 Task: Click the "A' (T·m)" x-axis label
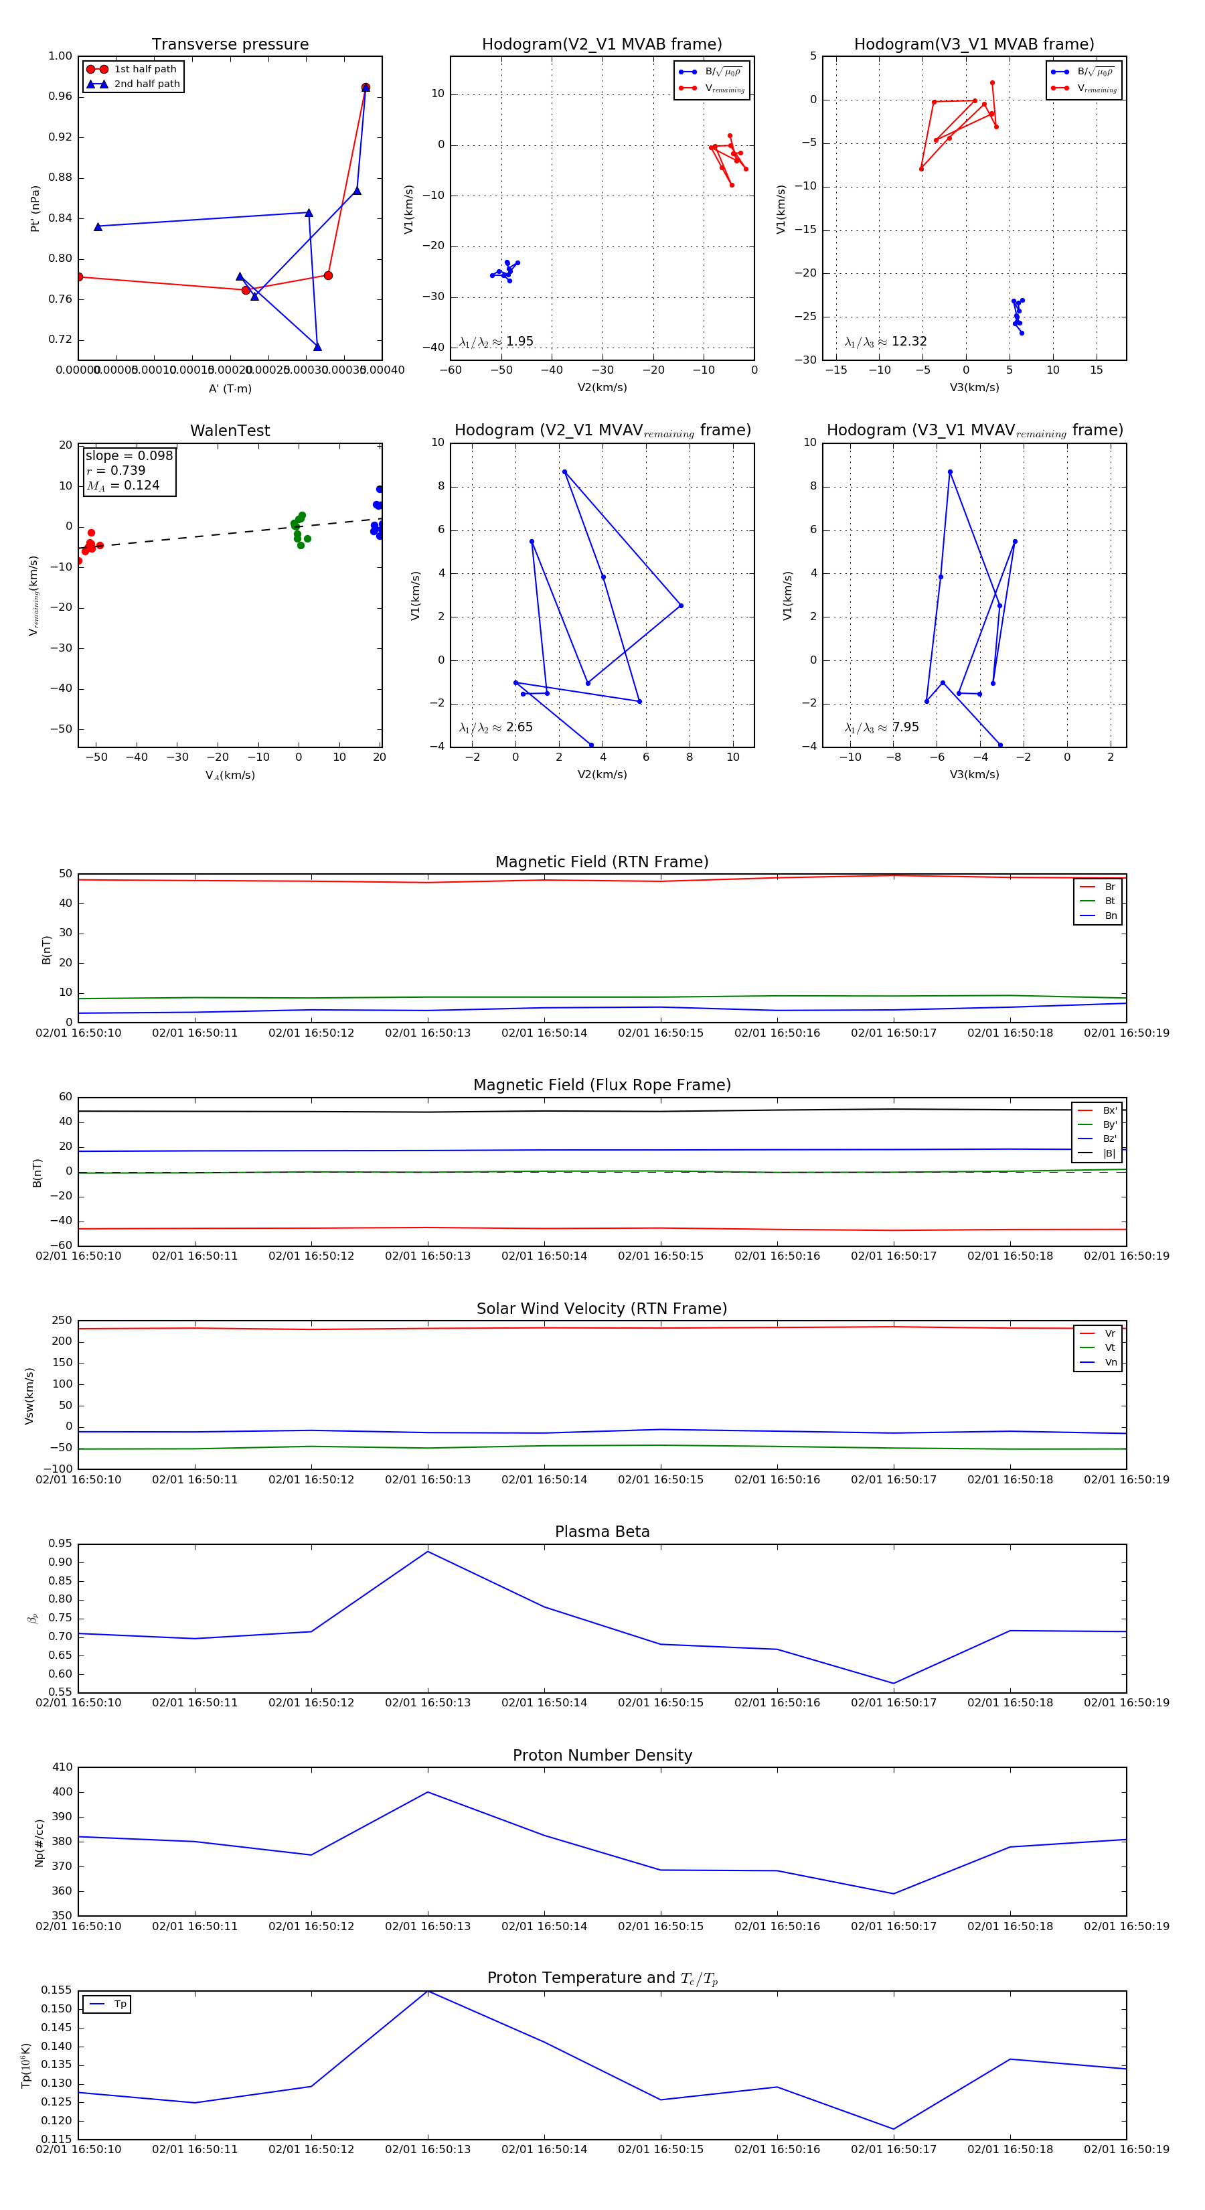point(230,388)
